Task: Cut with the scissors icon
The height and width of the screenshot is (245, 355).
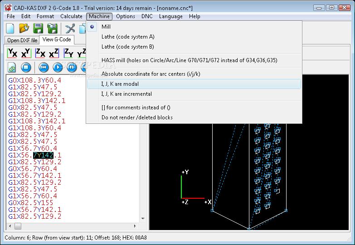Action: (70, 29)
